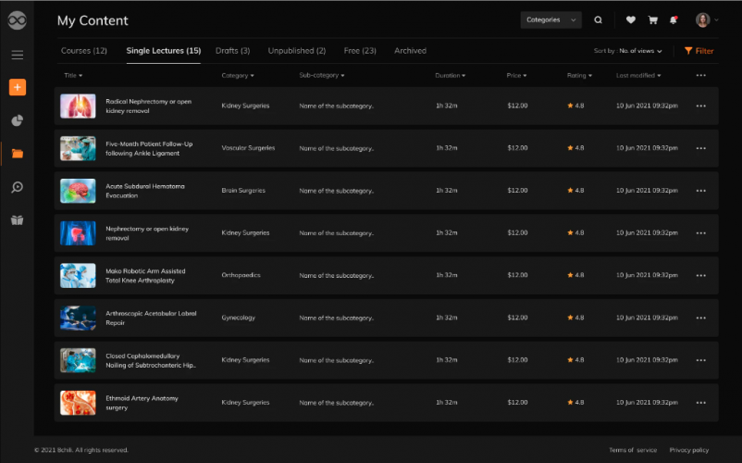Open the favorites heart icon
This screenshot has width=742, height=463.
[631, 20]
